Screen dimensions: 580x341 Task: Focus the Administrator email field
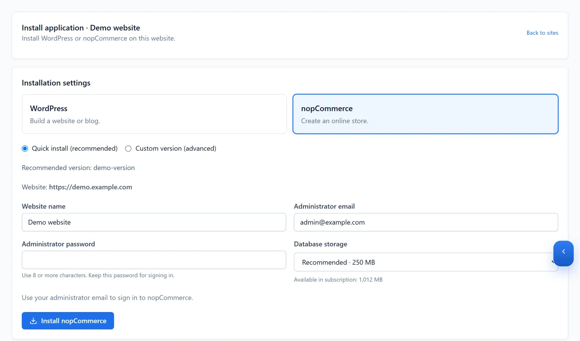(x=426, y=222)
